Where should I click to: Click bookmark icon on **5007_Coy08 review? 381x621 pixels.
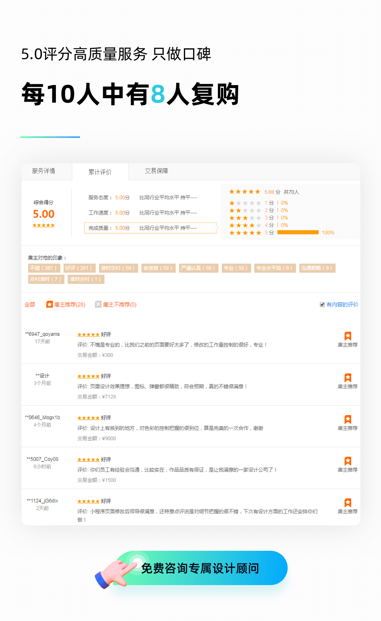click(x=348, y=461)
